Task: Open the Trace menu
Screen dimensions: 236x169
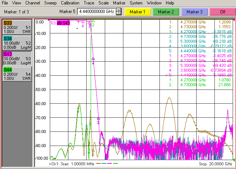Action: [x=89, y=3]
